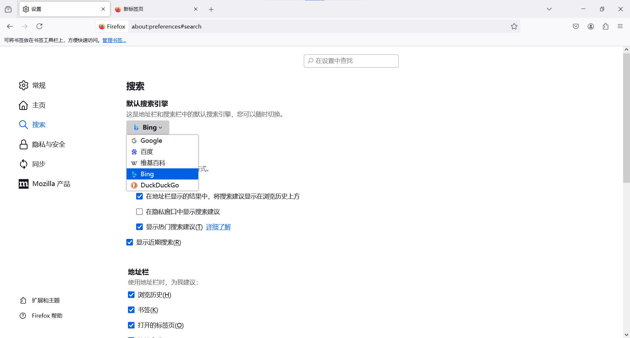Select DuckDuckGo from the search engine list
630x338 pixels.
pos(159,185)
